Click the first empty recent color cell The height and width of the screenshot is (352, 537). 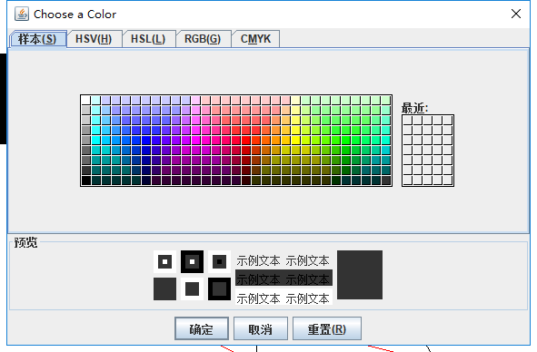click(408, 121)
